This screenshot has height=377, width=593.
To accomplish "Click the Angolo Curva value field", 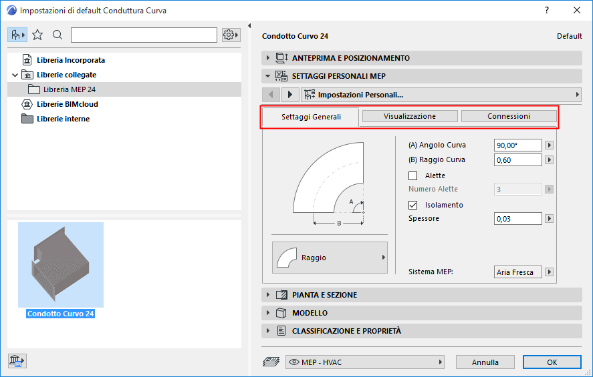I will click(x=517, y=145).
